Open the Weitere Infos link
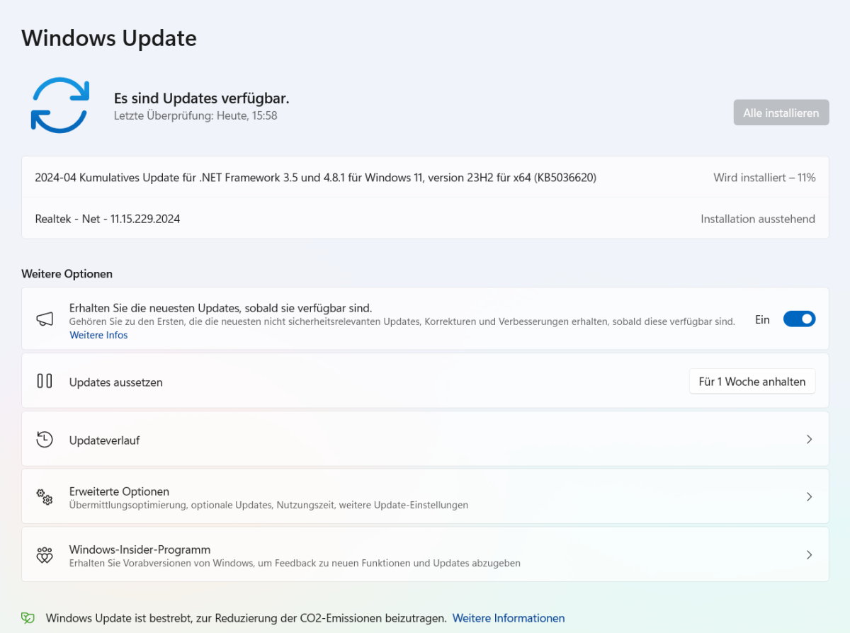850x633 pixels. coord(98,335)
